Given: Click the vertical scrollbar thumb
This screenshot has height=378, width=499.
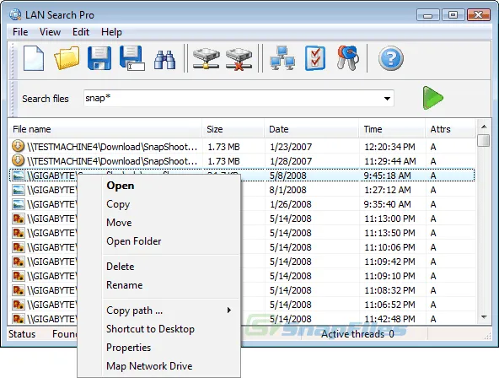Looking at the screenshot, I should coord(484,140).
